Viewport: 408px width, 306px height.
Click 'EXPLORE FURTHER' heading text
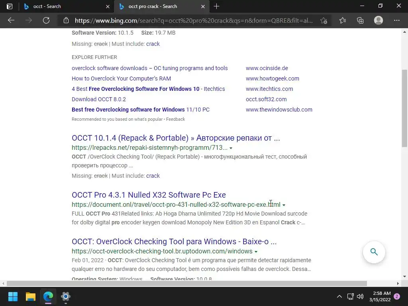[94, 57]
